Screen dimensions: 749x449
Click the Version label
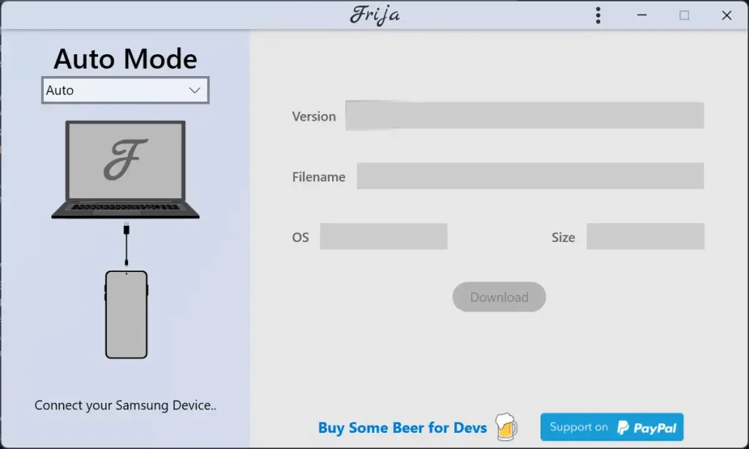point(314,116)
